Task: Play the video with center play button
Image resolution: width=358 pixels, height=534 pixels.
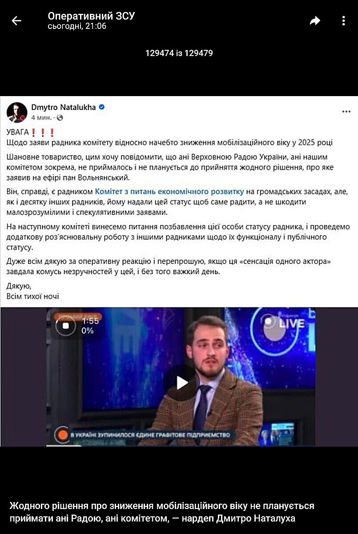Action: pyautogui.click(x=181, y=382)
